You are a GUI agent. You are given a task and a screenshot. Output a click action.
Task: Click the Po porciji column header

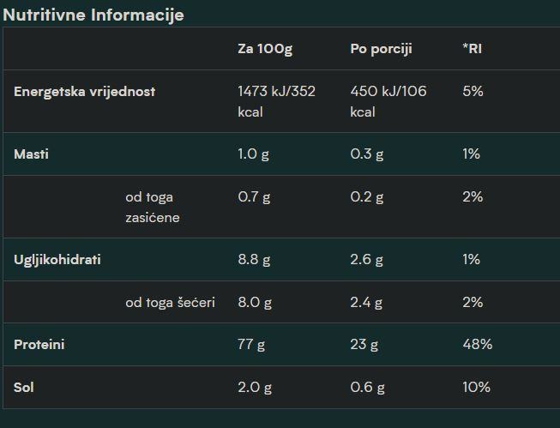pos(381,49)
